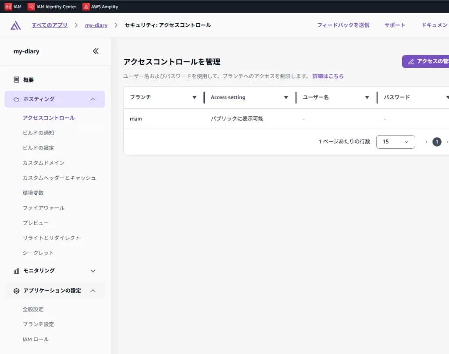This screenshot has width=449, height=354.
Task: Sort by ユーザー名 column arrow
Action: click(x=367, y=97)
